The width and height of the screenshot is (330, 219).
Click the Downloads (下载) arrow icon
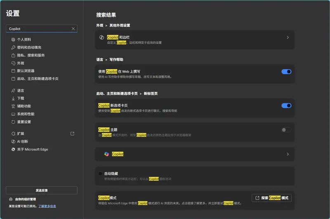(13, 98)
